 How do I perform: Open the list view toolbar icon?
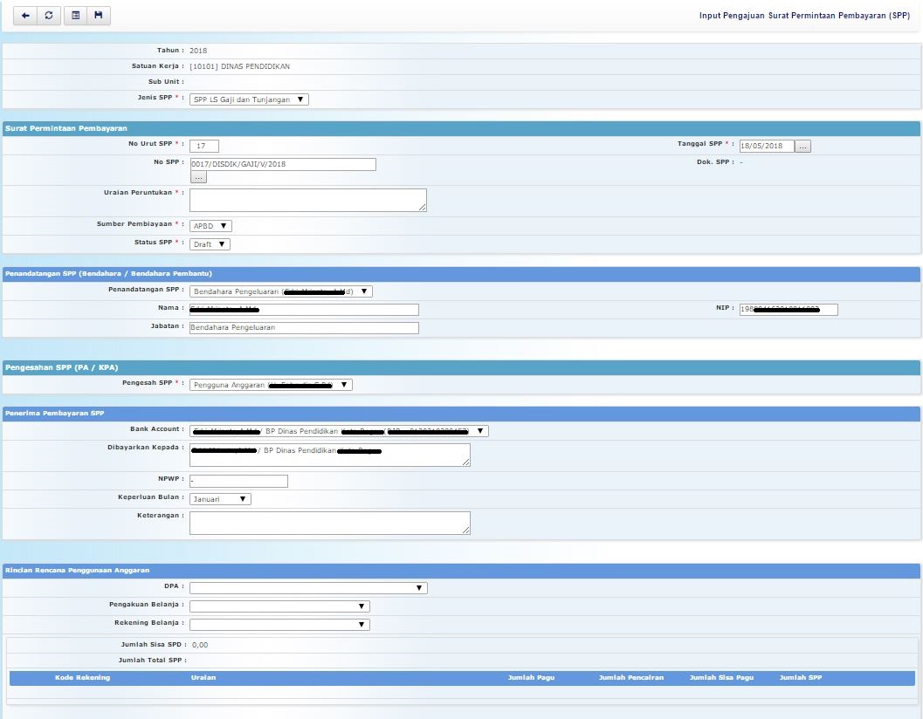tap(75, 16)
